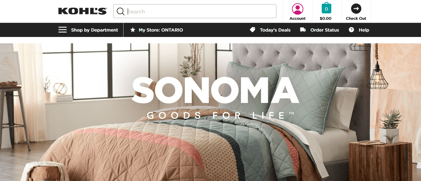Image resolution: width=421 pixels, height=181 pixels.
Task: Open Order Status page
Action: point(325,30)
